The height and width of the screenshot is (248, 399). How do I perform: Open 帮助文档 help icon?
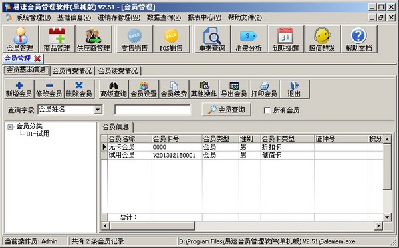pos(358,39)
